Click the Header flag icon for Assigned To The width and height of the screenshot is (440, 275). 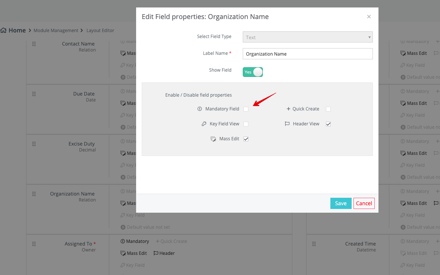[156, 253]
